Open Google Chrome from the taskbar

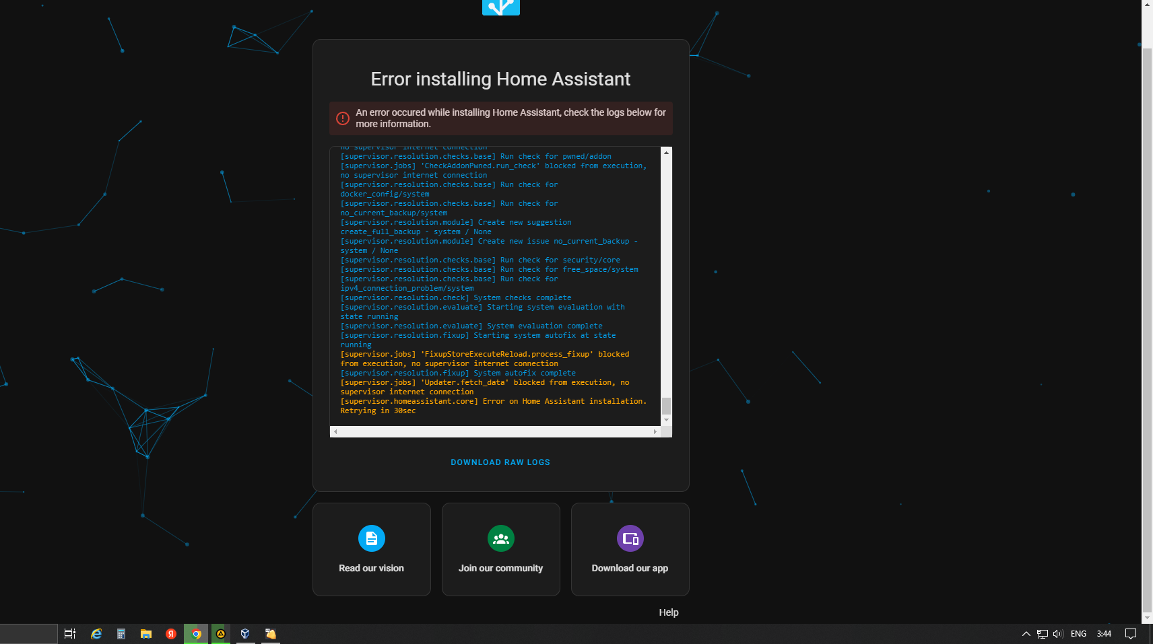196,633
